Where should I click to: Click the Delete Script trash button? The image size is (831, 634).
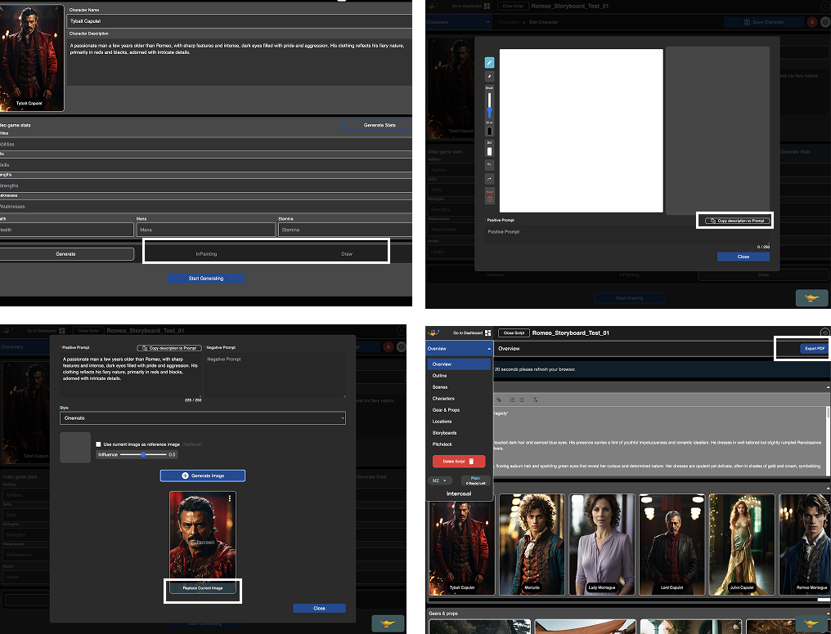coord(459,462)
